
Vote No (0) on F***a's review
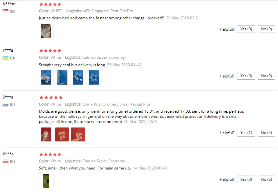pos(266,76)
